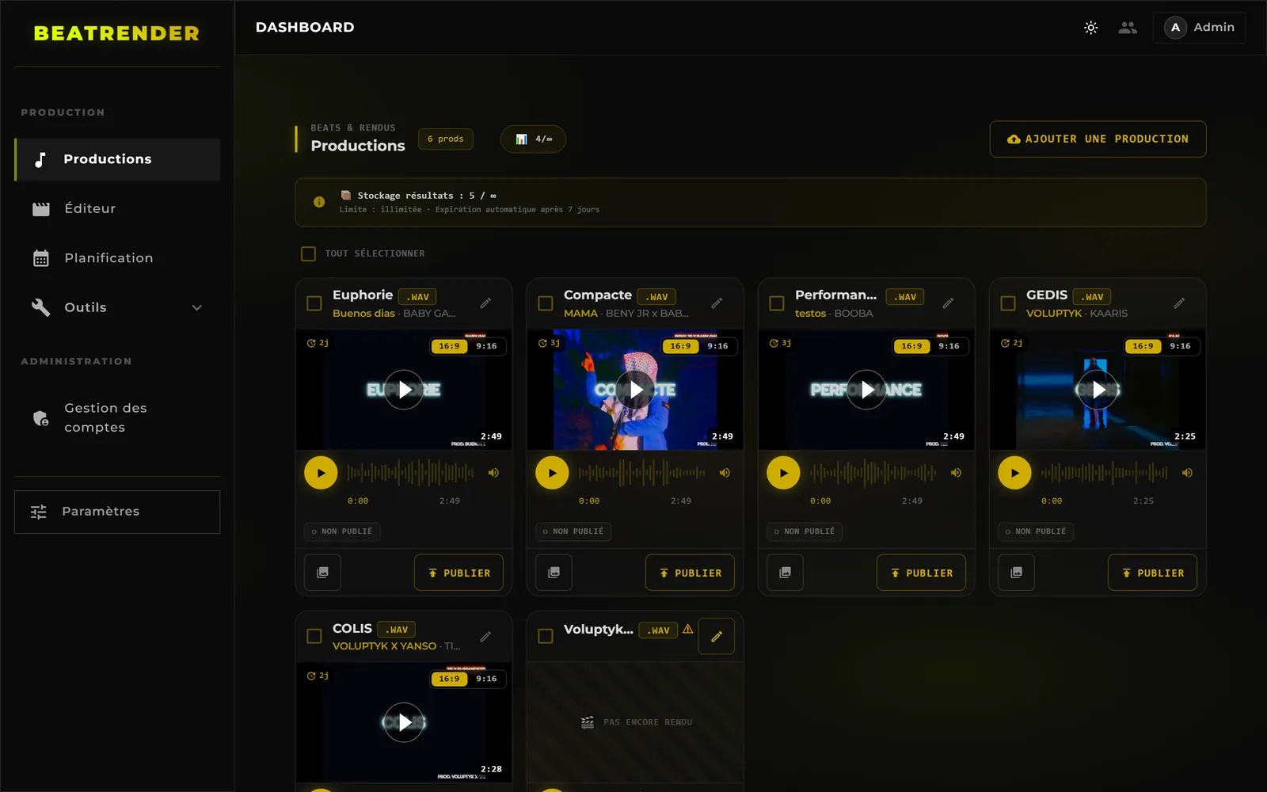Open Gestion des comptes

pyautogui.click(x=117, y=417)
